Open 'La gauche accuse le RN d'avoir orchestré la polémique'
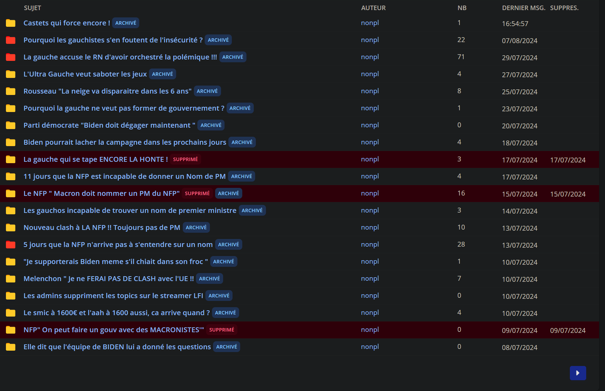Viewport: 605px width, 391px height. [120, 57]
